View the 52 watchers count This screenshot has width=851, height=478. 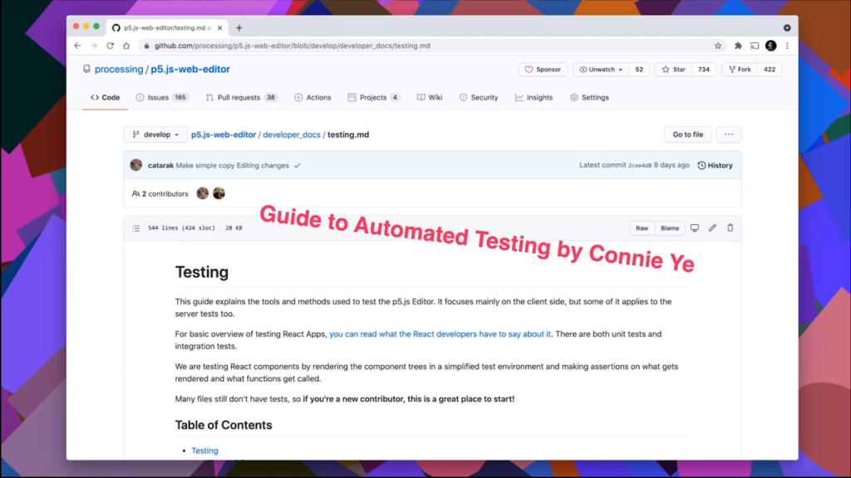(x=639, y=70)
